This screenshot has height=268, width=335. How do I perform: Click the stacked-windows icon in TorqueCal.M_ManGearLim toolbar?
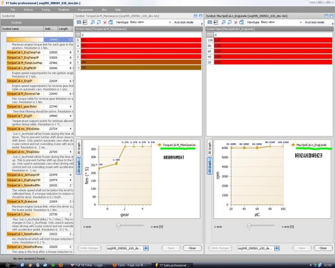(111, 22)
